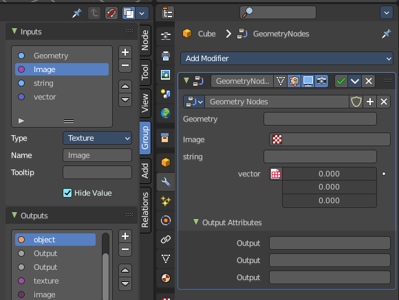The width and height of the screenshot is (399, 300).
Task: Switch to the Relations sidebar tab
Action: coord(145,210)
